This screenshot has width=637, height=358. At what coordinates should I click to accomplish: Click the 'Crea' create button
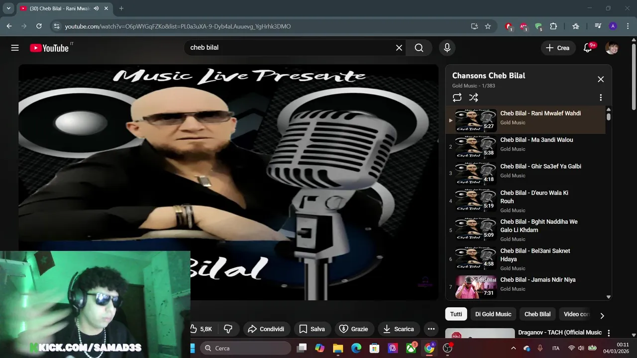[x=557, y=48]
